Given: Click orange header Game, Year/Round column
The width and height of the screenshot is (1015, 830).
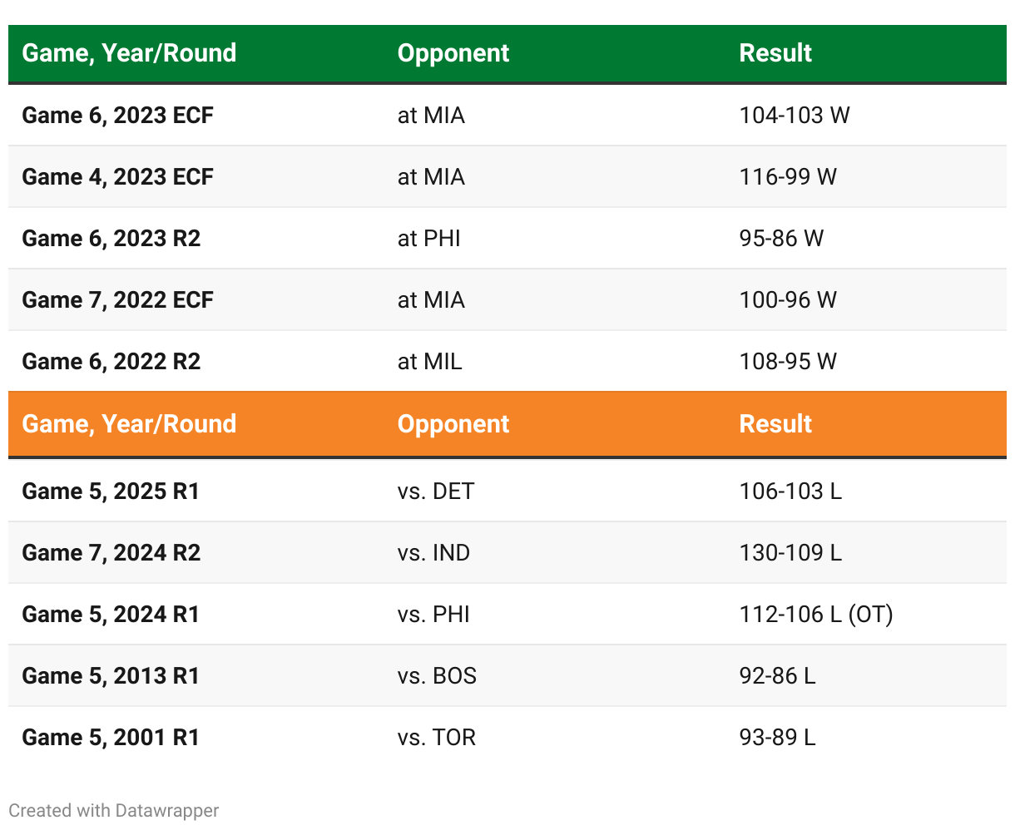Looking at the screenshot, I should click(x=129, y=424).
